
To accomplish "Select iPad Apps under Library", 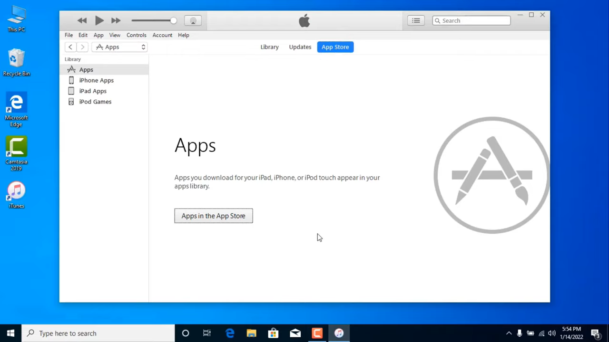I will point(93,91).
